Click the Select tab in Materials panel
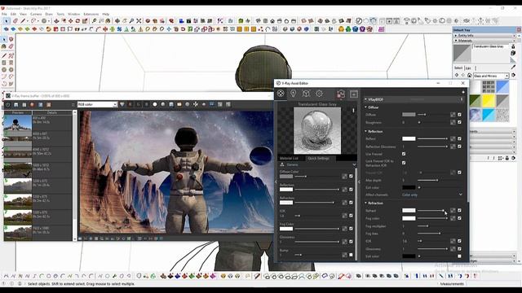The width and height of the screenshot is (522, 293). click(458, 68)
